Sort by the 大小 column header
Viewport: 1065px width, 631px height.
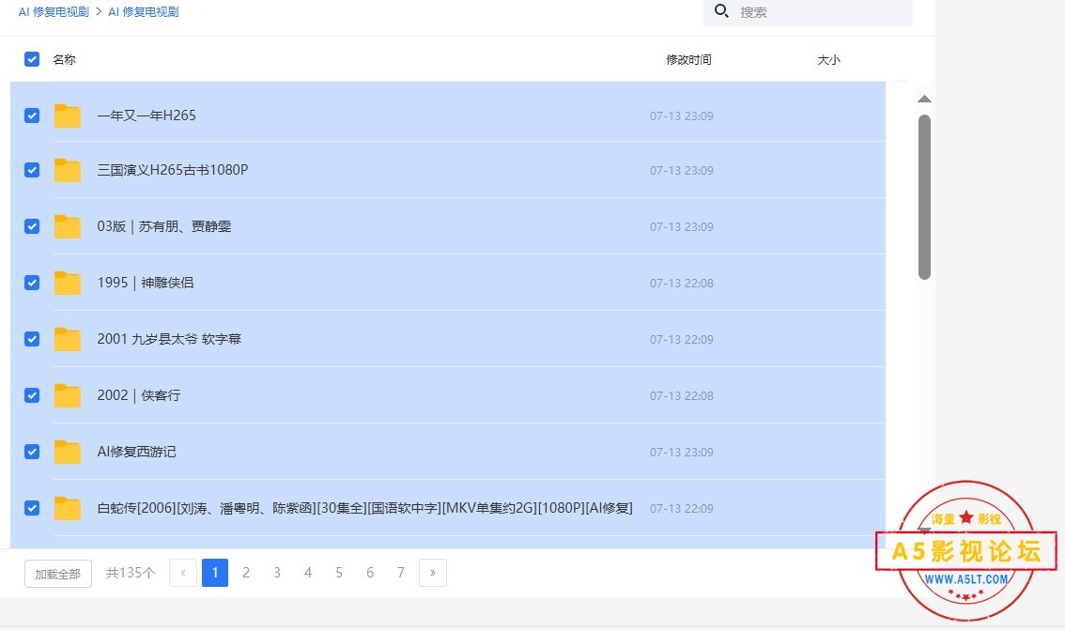click(x=828, y=60)
